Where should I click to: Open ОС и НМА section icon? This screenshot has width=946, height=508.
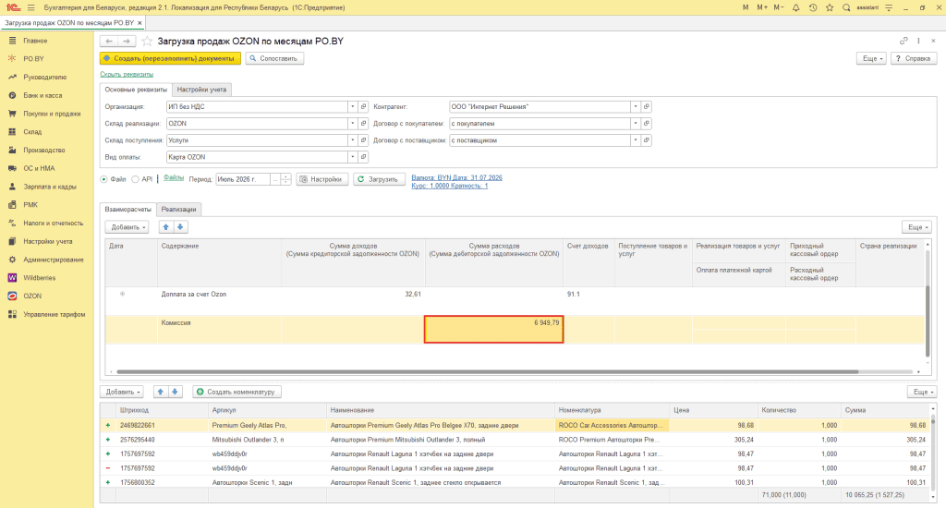click(12, 168)
